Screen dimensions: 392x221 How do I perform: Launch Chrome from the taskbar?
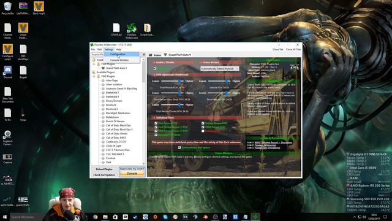click(x=96, y=217)
